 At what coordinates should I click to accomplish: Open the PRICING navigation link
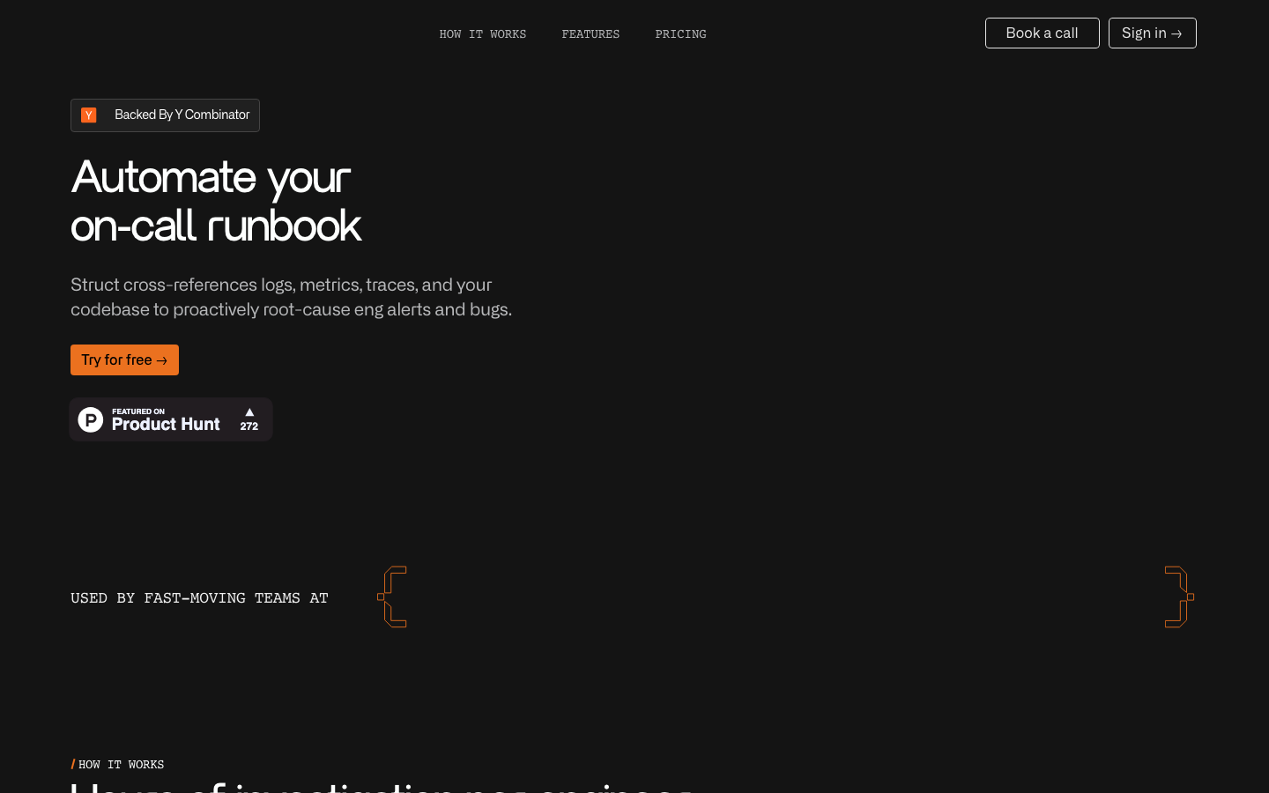click(x=680, y=34)
